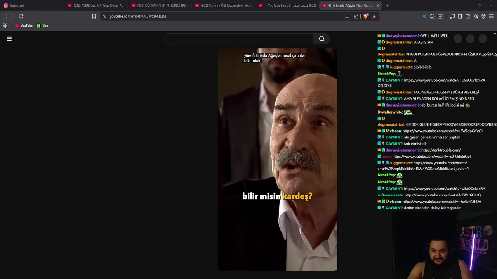Open the tanktrouble.com link in chat
Image resolution: width=497 pixels, height=279 pixels.
click(441, 150)
